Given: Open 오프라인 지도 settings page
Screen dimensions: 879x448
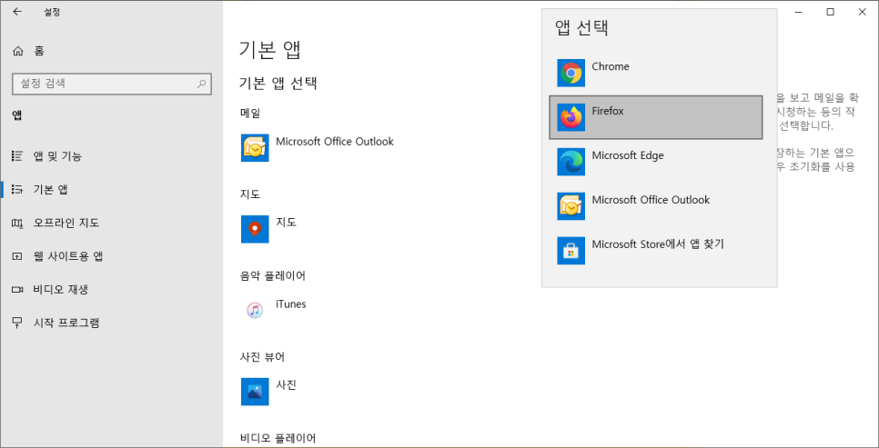Looking at the screenshot, I should [112, 223].
